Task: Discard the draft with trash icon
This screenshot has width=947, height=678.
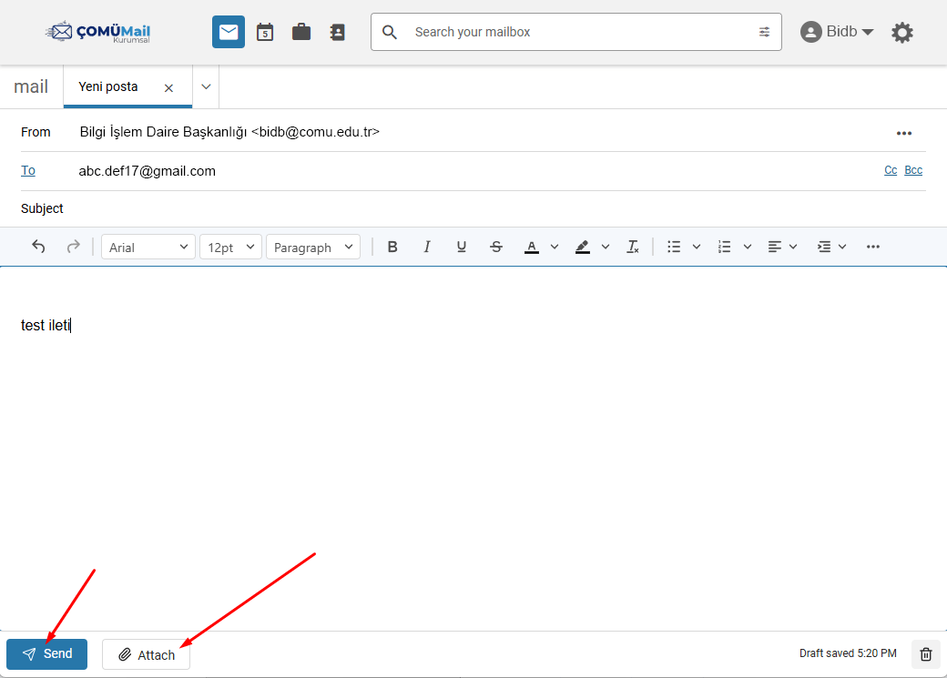Action: click(926, 654)
